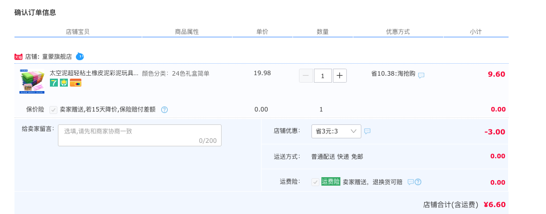Viewport: 546px width, 214px height.
Task: Click the 店铺宝贝 column header
Action: (x=78, y=32)
